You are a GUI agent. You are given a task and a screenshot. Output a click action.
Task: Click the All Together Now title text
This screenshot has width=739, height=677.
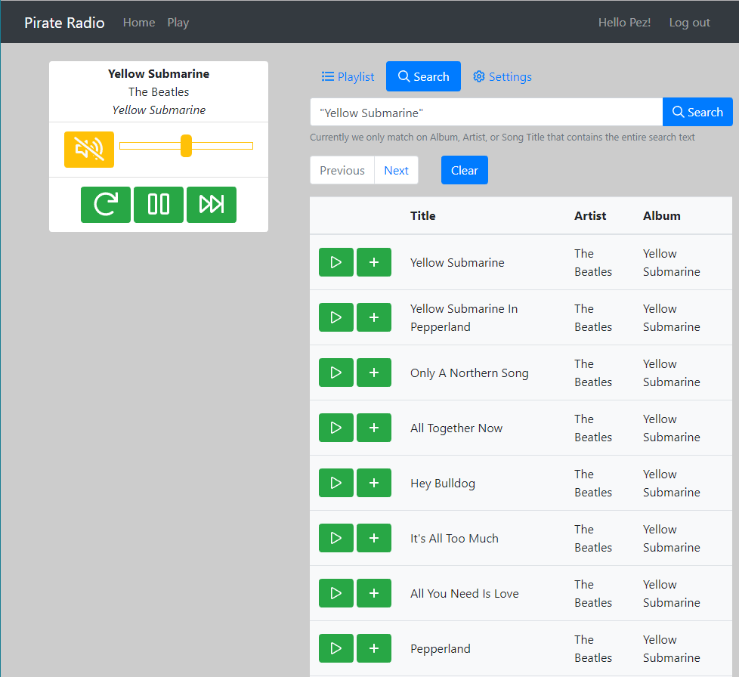[x=456, y=428]
